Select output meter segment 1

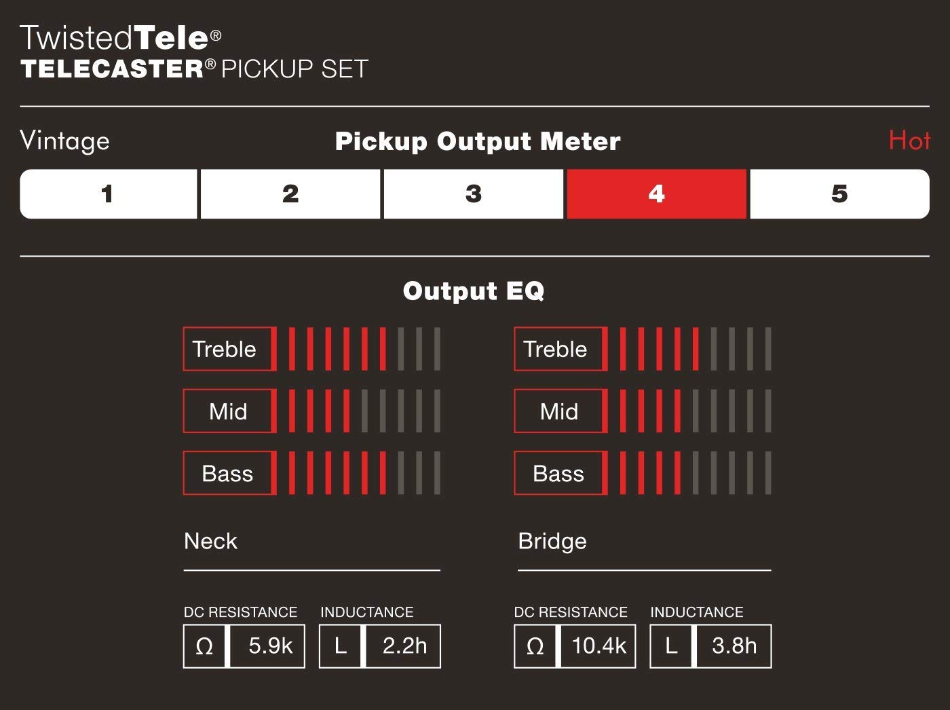coord(108,194)
